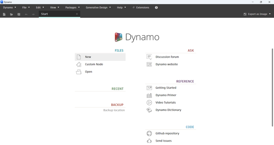Click the Open folder icon under FILES
Screen dimensions: 274x145
tap(79, 72)
